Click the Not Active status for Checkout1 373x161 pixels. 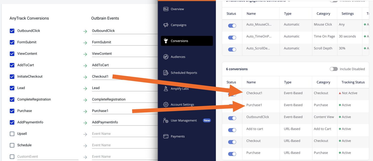pyautogui.click(x=348, y=93)
